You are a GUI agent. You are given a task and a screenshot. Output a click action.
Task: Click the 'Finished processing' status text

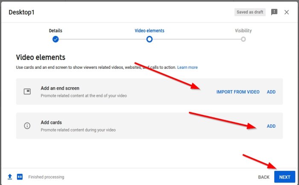[x=46, y=177]
